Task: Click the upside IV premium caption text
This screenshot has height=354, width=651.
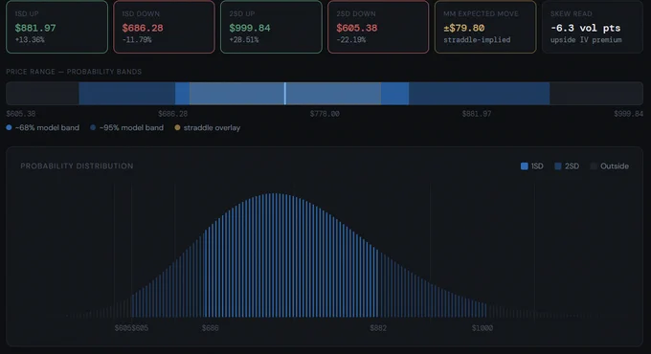Action: pos(586,40)
